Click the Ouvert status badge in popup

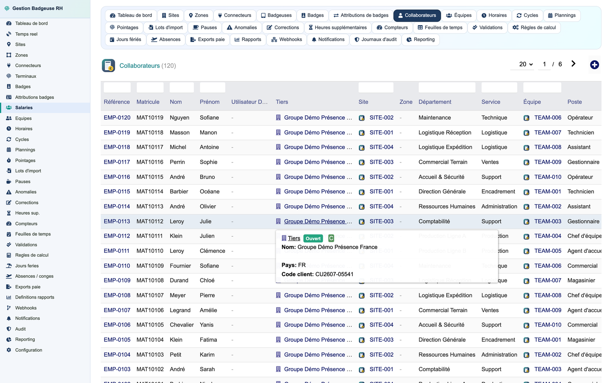(x=313, y=238)
